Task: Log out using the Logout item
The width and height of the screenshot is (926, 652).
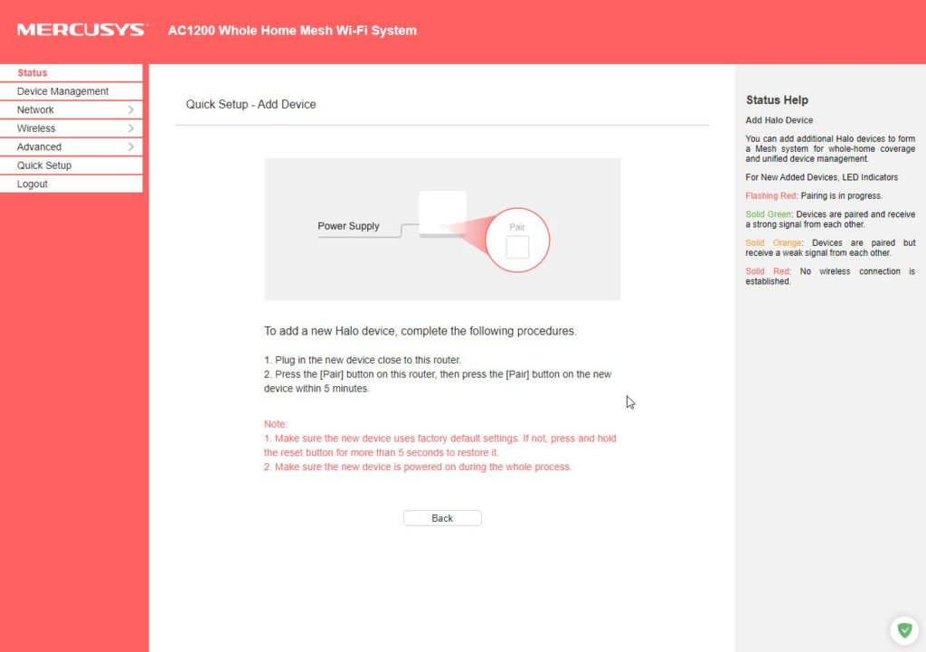Action: pos(33,184)
